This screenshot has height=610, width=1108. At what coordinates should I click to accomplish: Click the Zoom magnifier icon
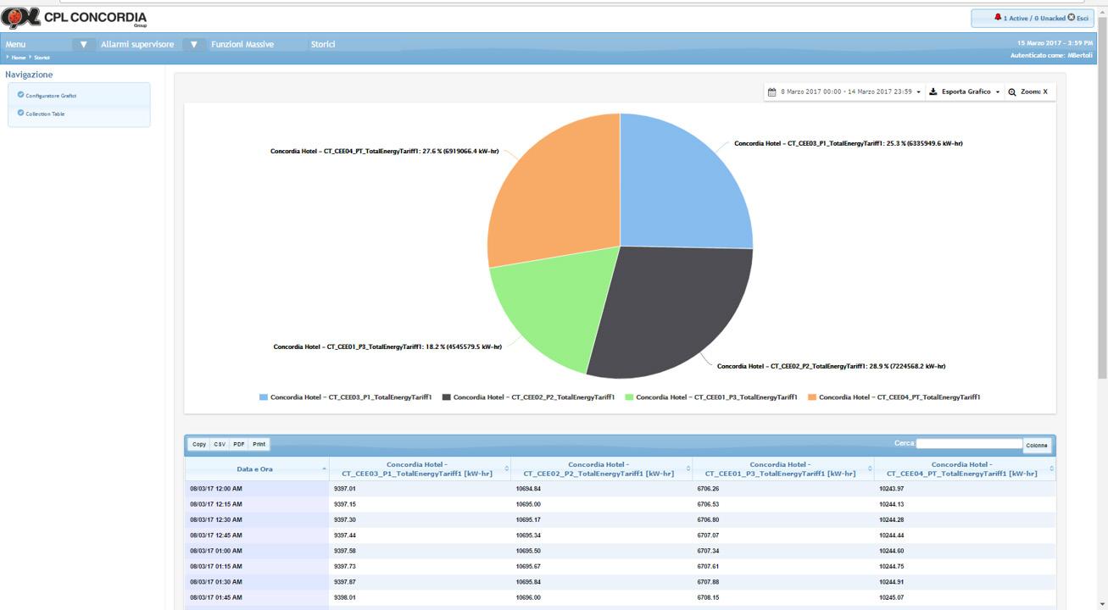point(1012,91)
